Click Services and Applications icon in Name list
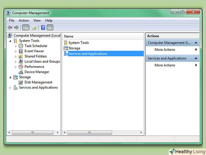 [66, 53]
